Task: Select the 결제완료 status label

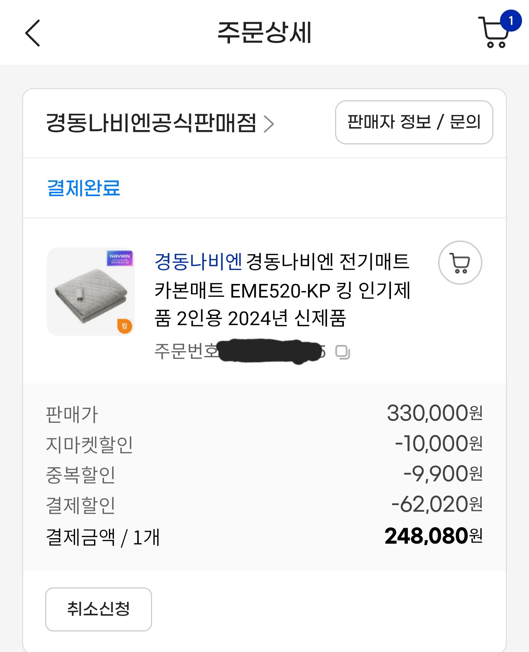Action: pyautogui.click(x=84, y=188)
